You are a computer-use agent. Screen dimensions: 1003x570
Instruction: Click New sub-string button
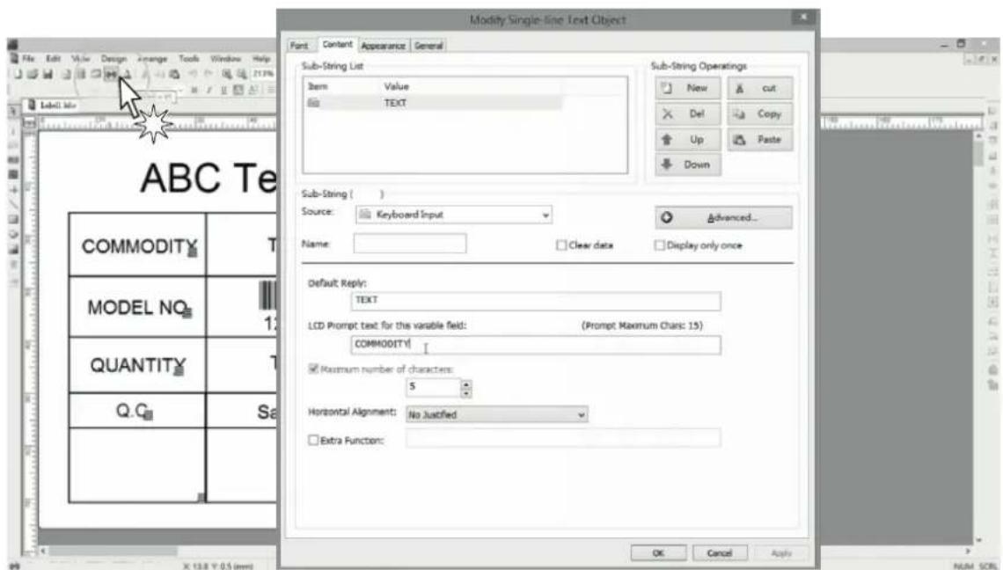[x=688, y=88]
